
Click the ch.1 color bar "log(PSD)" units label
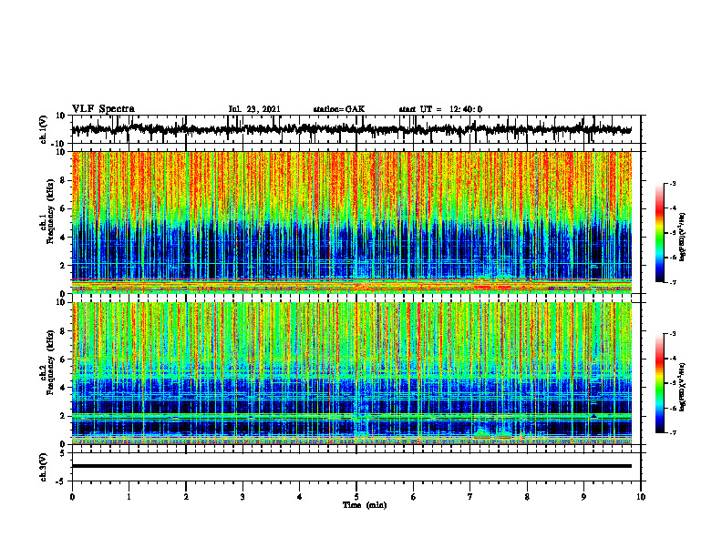click(x=683, y=237)
